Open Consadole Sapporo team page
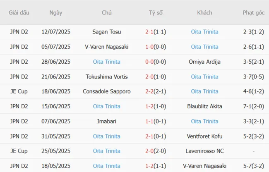 [107, 91]
